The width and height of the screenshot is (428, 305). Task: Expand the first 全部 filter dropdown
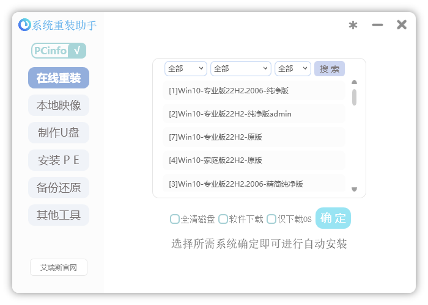[185, 69]
